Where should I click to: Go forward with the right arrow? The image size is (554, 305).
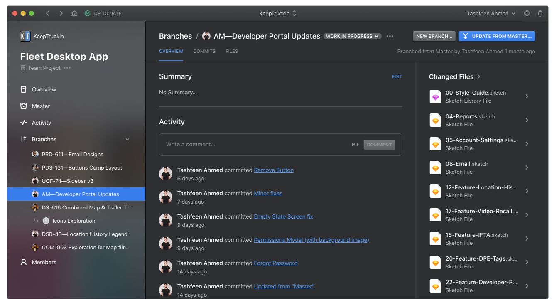[61, 13]
